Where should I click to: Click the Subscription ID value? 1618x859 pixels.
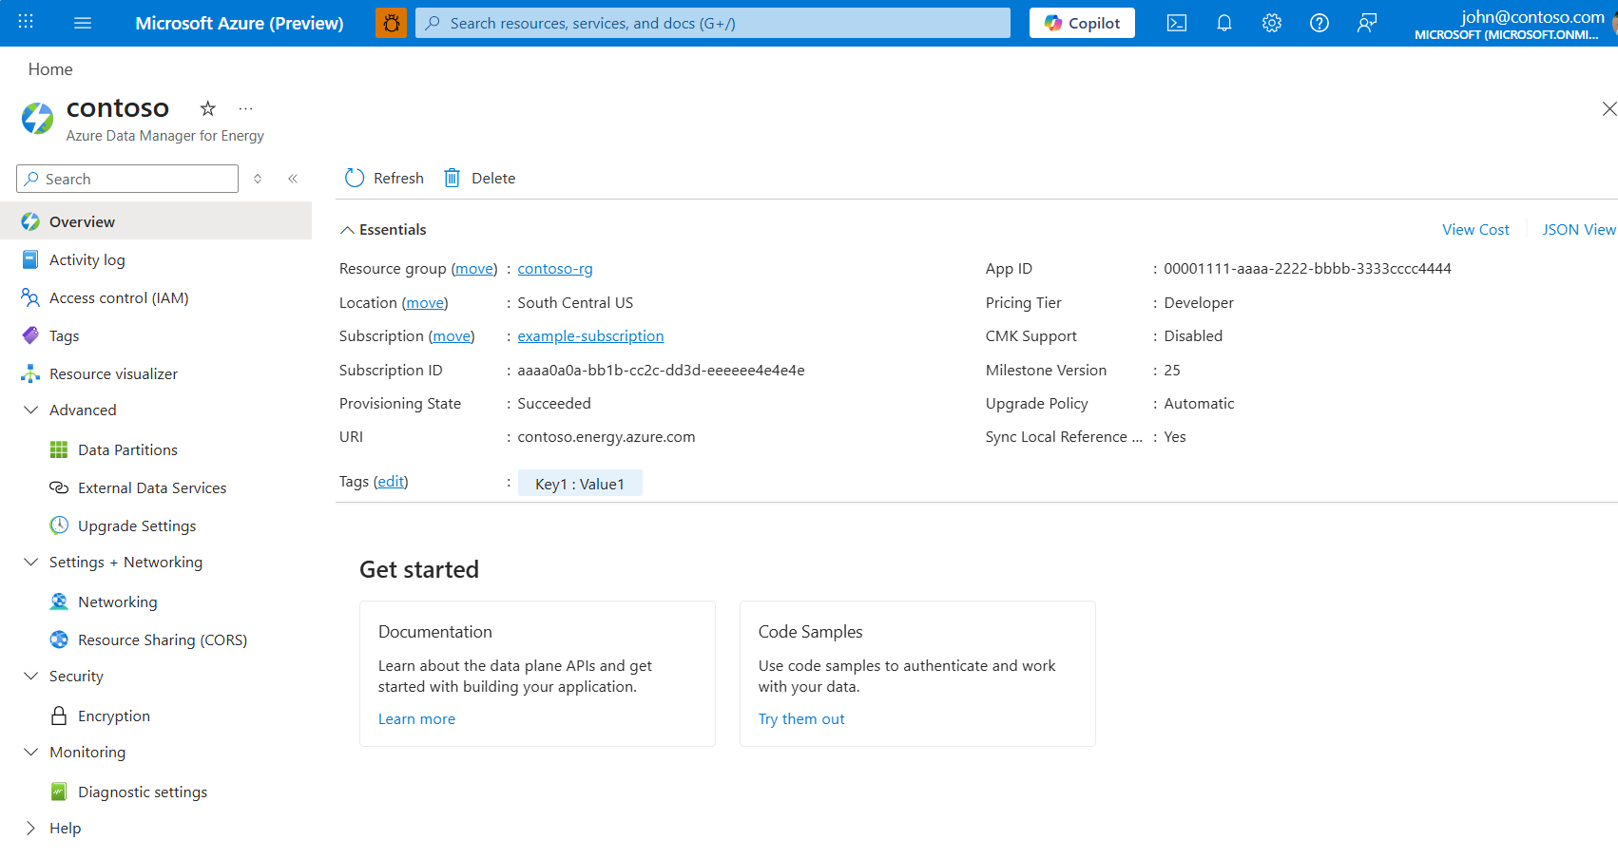[x=661, y=371]
